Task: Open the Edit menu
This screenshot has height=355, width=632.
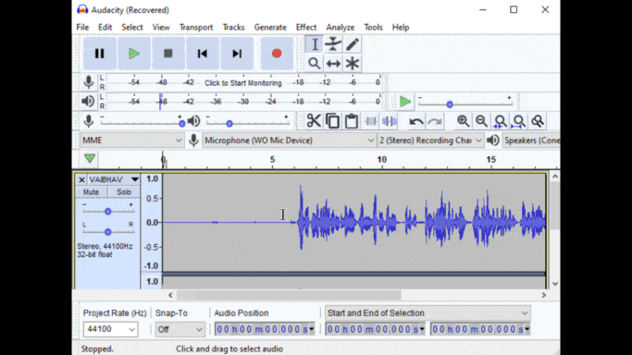Action: point(105,28)
